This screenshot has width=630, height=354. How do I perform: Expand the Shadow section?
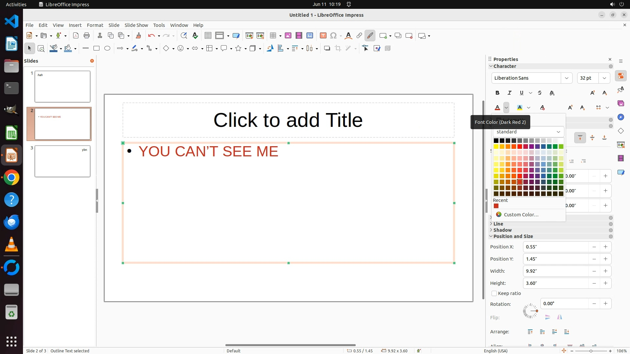(502, 230)
